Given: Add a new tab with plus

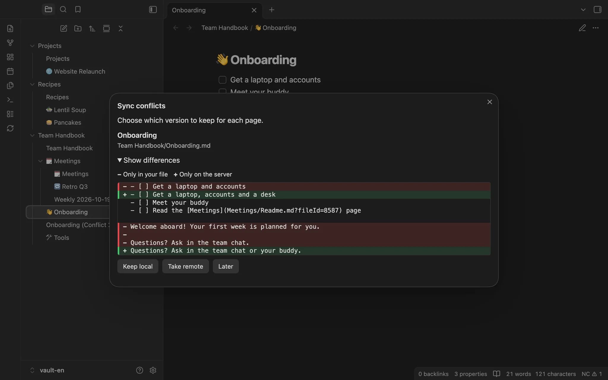Looking at the screenshot, I should tap(271, 10).
